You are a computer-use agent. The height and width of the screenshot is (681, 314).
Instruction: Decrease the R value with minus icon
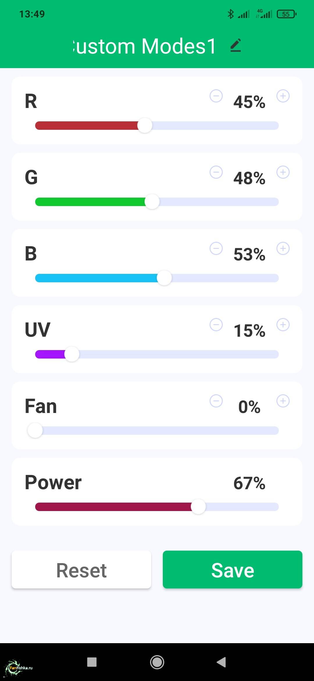click(x=216, y=96)
